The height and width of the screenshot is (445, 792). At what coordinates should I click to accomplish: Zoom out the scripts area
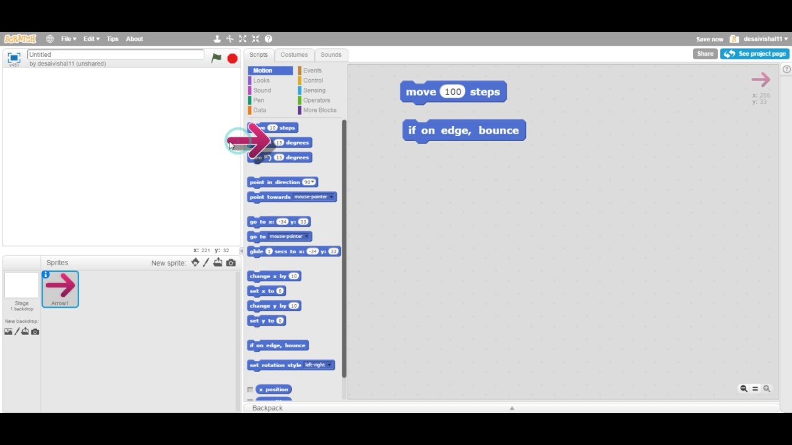coord(744,389)
